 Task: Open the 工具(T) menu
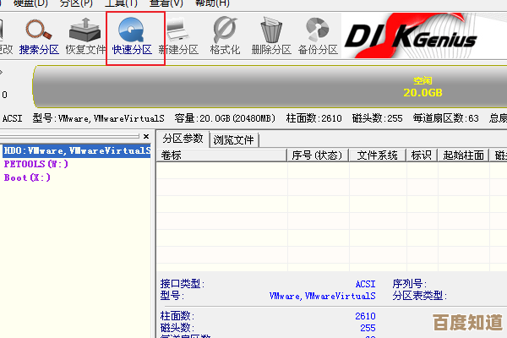122,3
